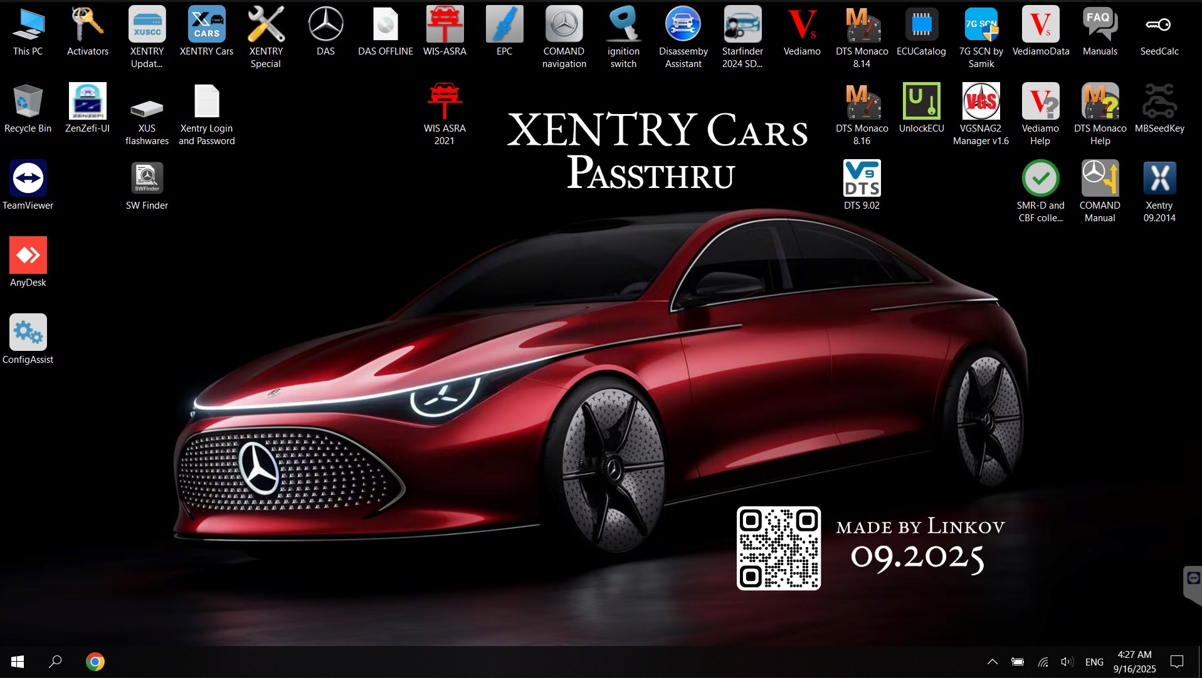Open the SeedCalc key icon

point(1159,25)
